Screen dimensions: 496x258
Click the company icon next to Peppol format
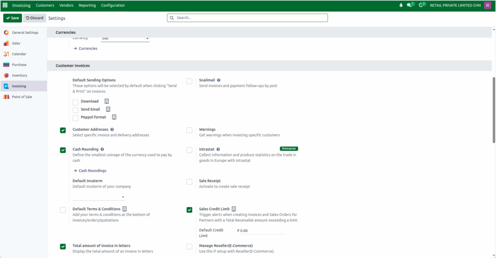coord(114,117)
